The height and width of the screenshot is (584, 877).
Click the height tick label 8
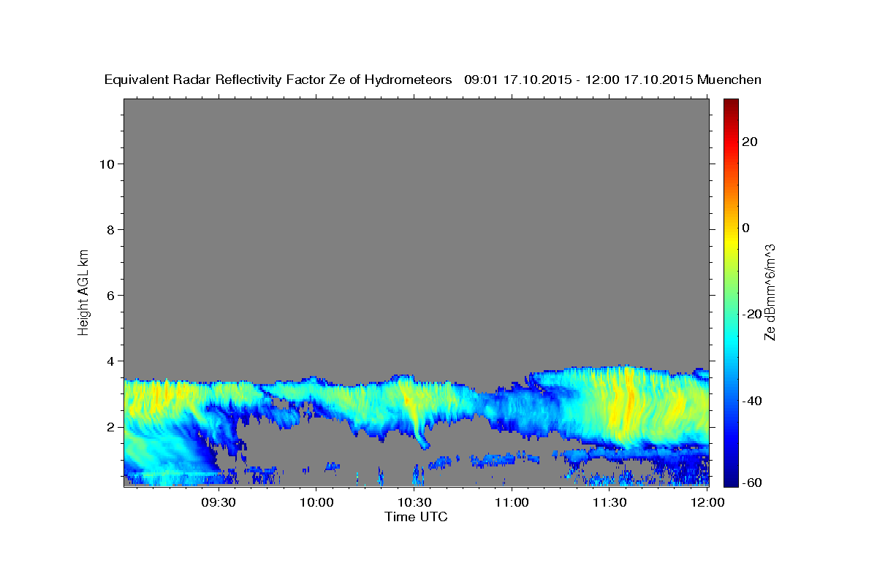(x=111, y=229)
